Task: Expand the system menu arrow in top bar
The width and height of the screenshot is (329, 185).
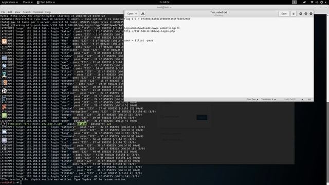Action: [325, 2]
